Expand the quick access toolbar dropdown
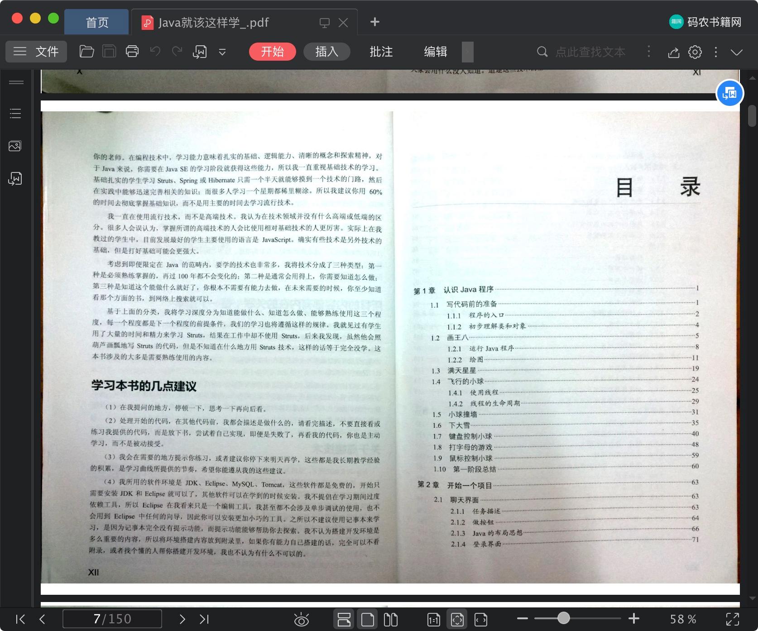 [x=222, y=52]
